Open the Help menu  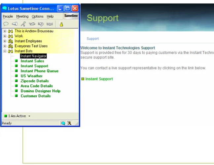coord(50,16)
